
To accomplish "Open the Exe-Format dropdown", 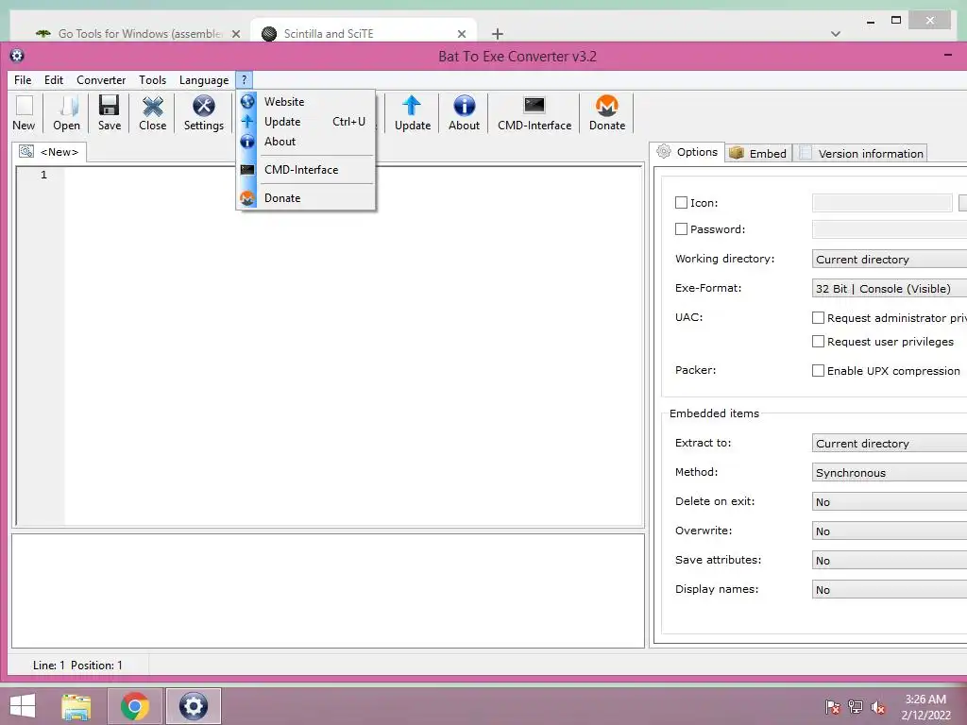I will point(890,289).
